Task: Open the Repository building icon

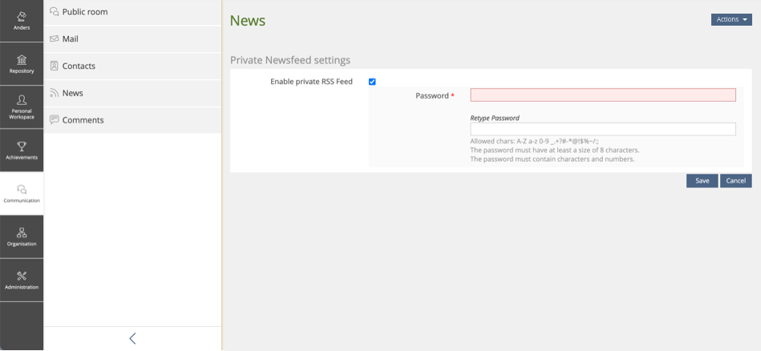Action: click(22, 60)
